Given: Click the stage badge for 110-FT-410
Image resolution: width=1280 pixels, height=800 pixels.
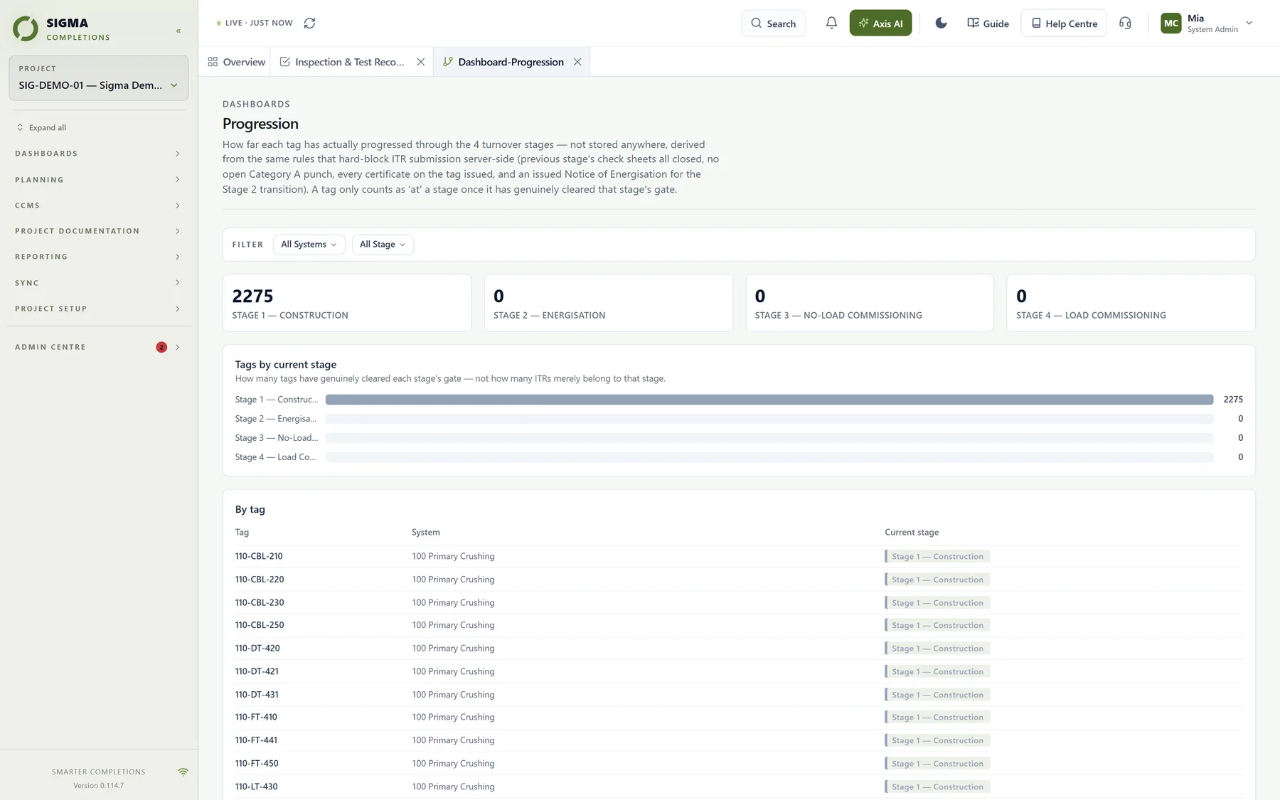Looking at the screenshot, I should (x=937, y=717).
